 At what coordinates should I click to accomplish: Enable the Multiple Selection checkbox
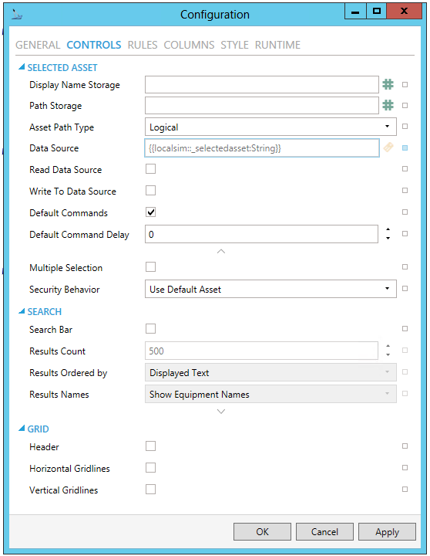[x=151, y=266]
